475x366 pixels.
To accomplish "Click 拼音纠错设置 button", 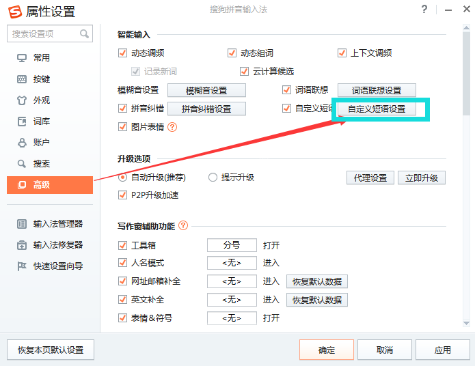I will click(x=206, y=109).
